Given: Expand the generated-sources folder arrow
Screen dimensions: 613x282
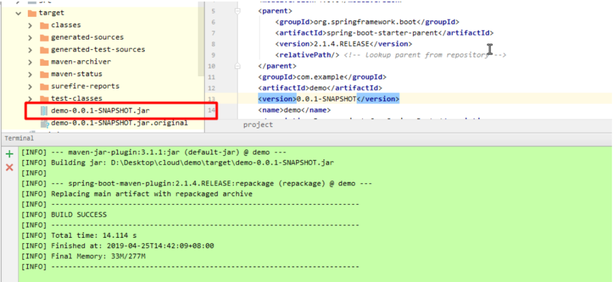Looking at the screenshot, I should click(x=30, y=38).
